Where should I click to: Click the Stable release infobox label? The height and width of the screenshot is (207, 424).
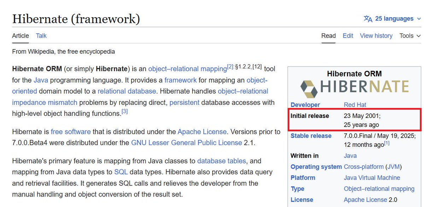click(x=311, y=136)
